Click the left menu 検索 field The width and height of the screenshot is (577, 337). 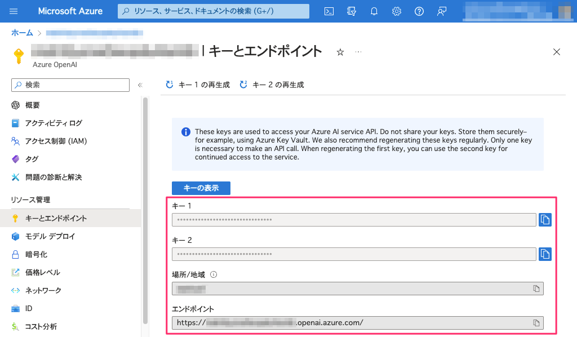(70, 85)
